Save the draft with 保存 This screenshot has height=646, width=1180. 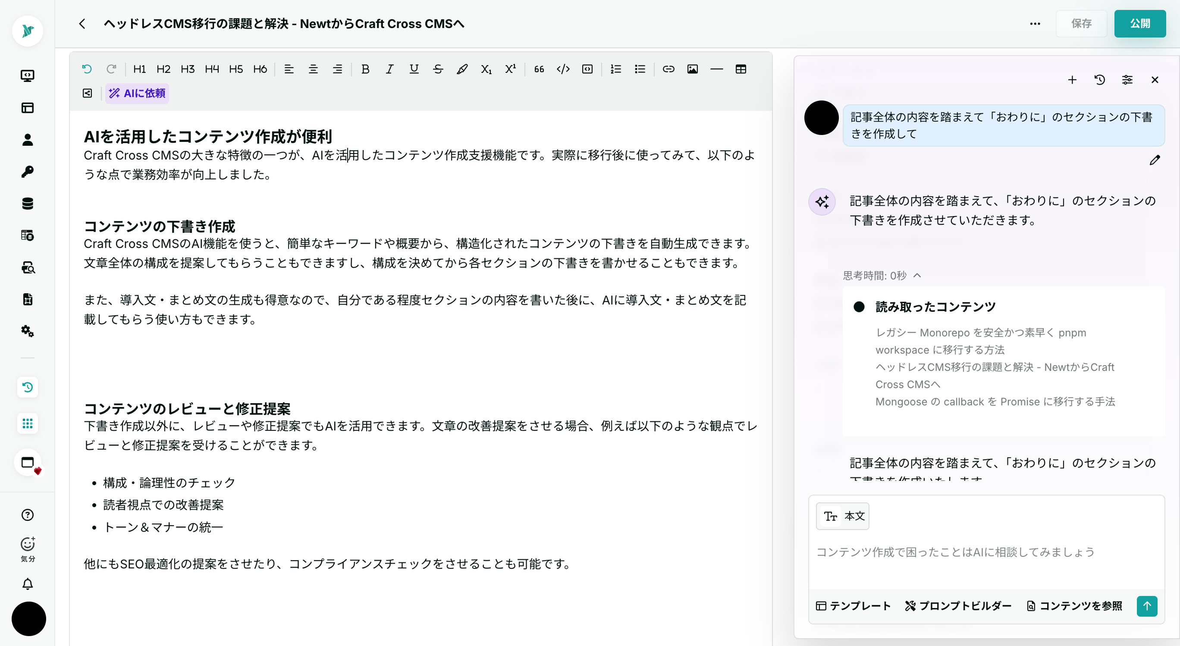[x=1082, y=23]
